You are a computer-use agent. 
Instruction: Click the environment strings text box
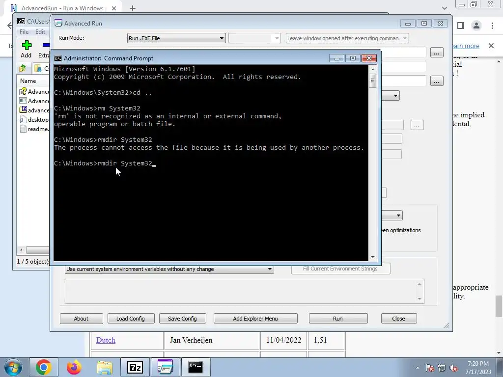(x=245, y=291)
